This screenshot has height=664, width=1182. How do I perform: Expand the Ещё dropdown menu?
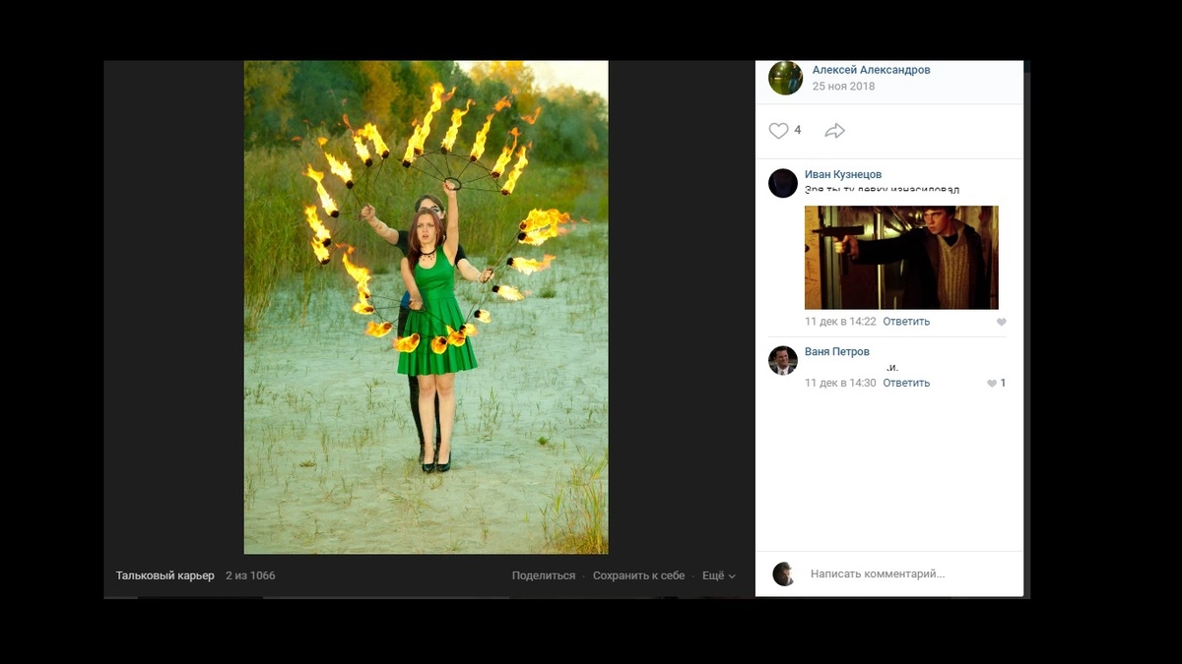click(718, 575)
